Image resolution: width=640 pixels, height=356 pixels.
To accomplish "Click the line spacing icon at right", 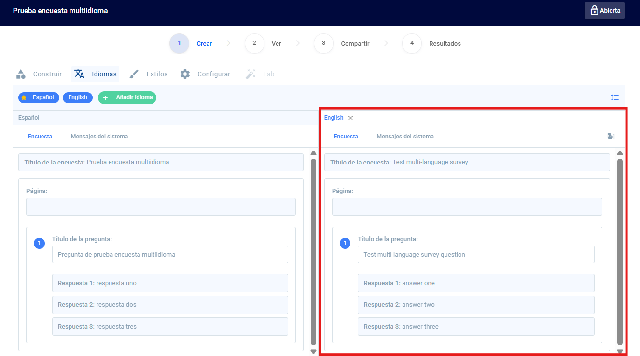I will (x=614, y=97).
